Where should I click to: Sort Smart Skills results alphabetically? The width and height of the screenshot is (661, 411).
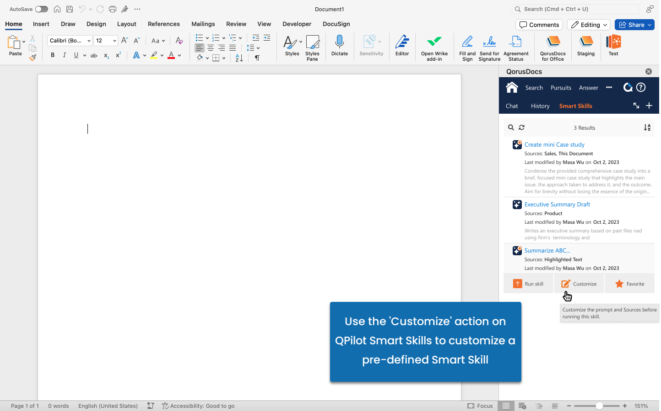(647, 127)
